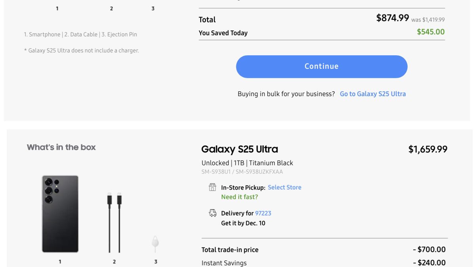Click the Instant Savings label

224,263
